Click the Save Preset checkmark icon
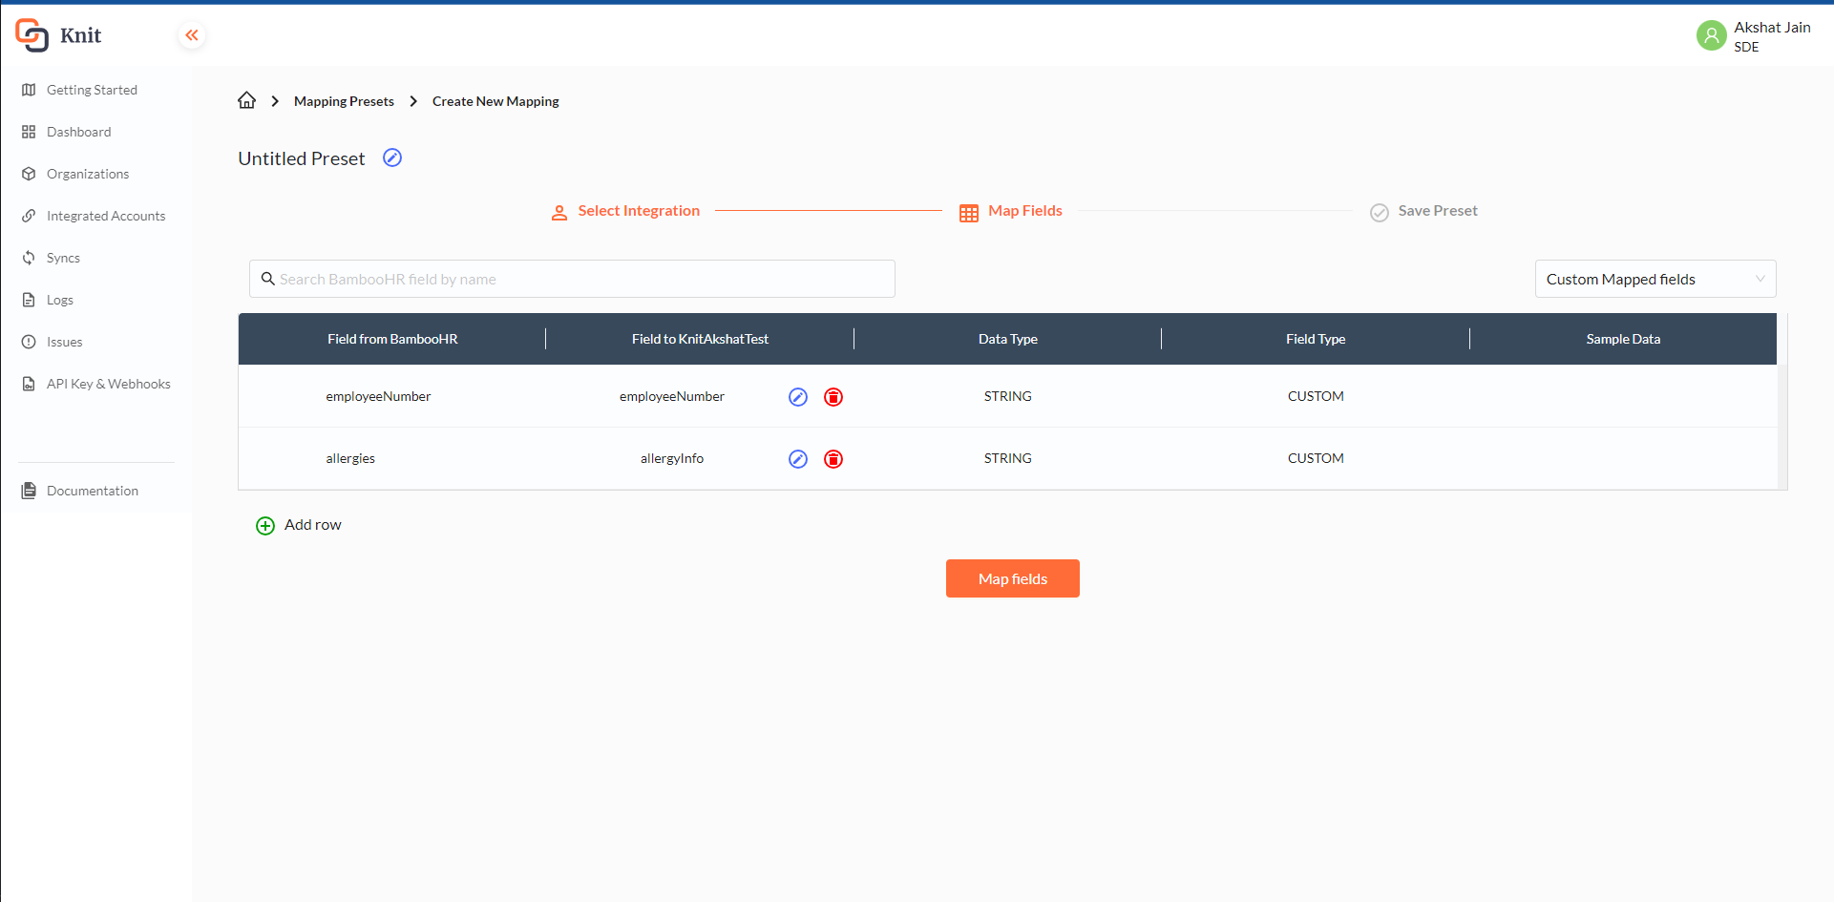 [1380, 213]
